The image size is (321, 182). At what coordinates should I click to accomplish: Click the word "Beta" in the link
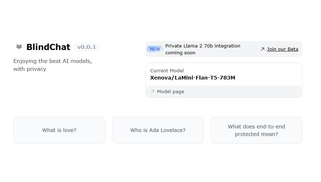[x=293, y=49]
